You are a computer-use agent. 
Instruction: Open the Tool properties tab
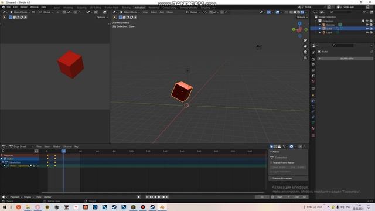313,52
